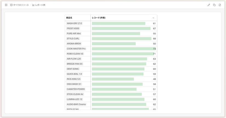Expand the レコード(件数) column chevron

click(x=153, y=18)
